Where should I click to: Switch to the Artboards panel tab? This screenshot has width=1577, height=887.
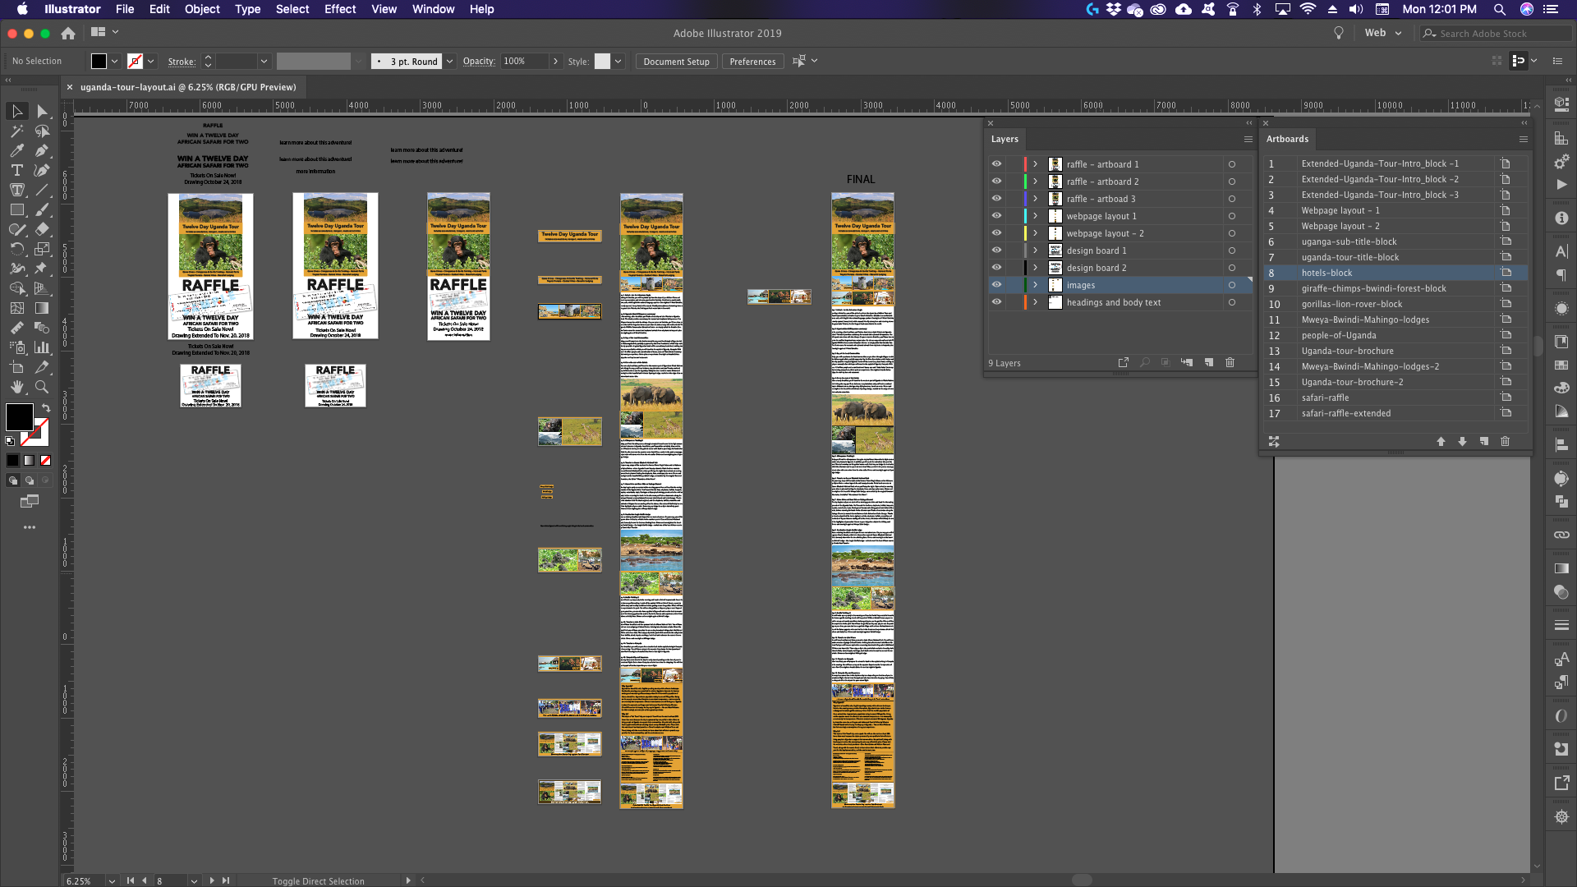point(1287,139)
